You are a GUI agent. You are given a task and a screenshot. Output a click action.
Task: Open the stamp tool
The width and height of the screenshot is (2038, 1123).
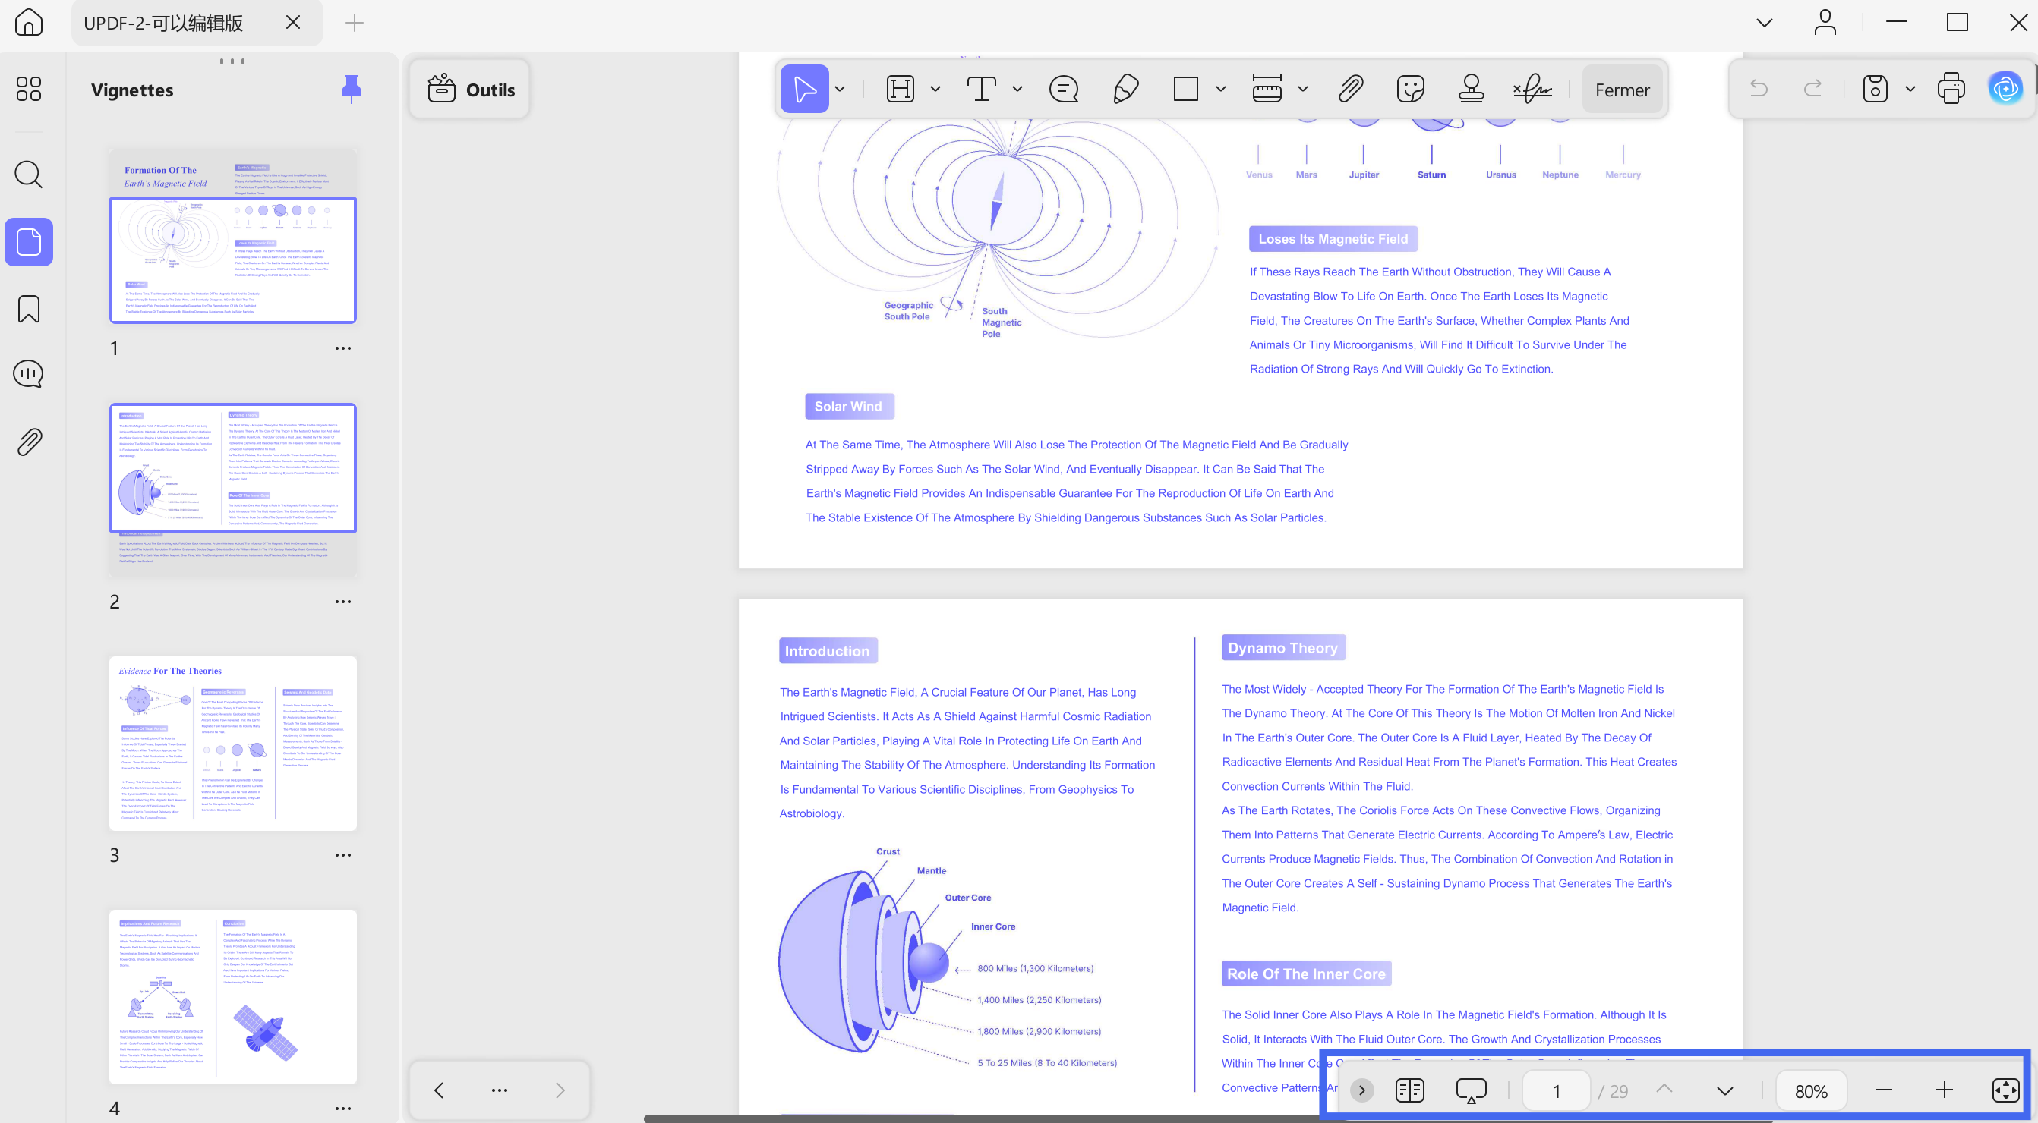pos(1471,89)
